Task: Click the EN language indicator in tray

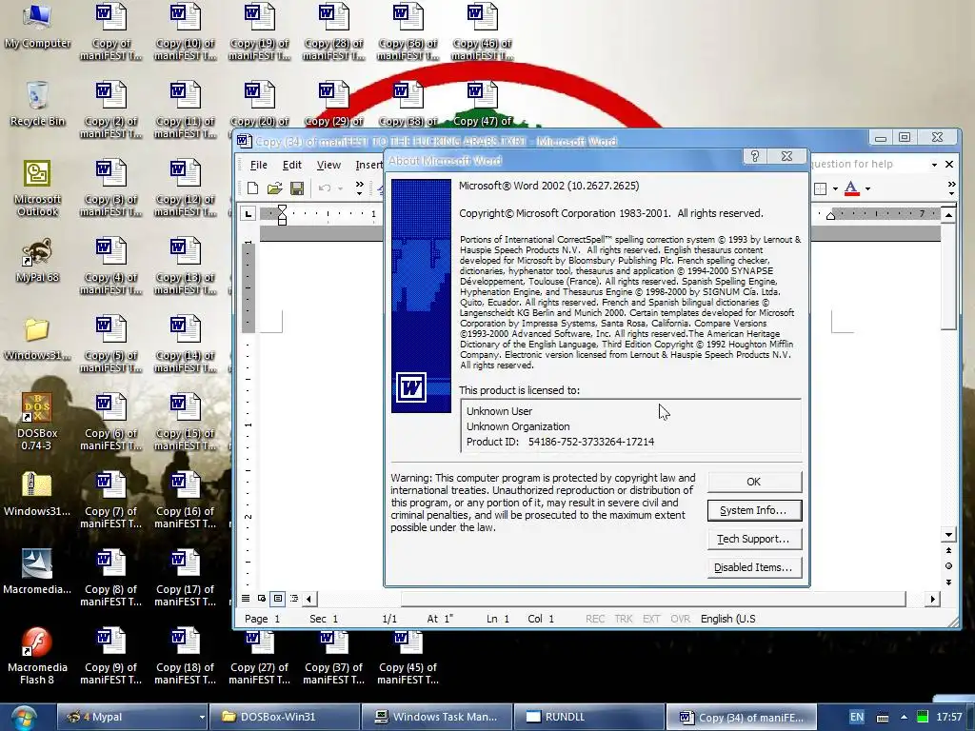Action: [857, 718]
